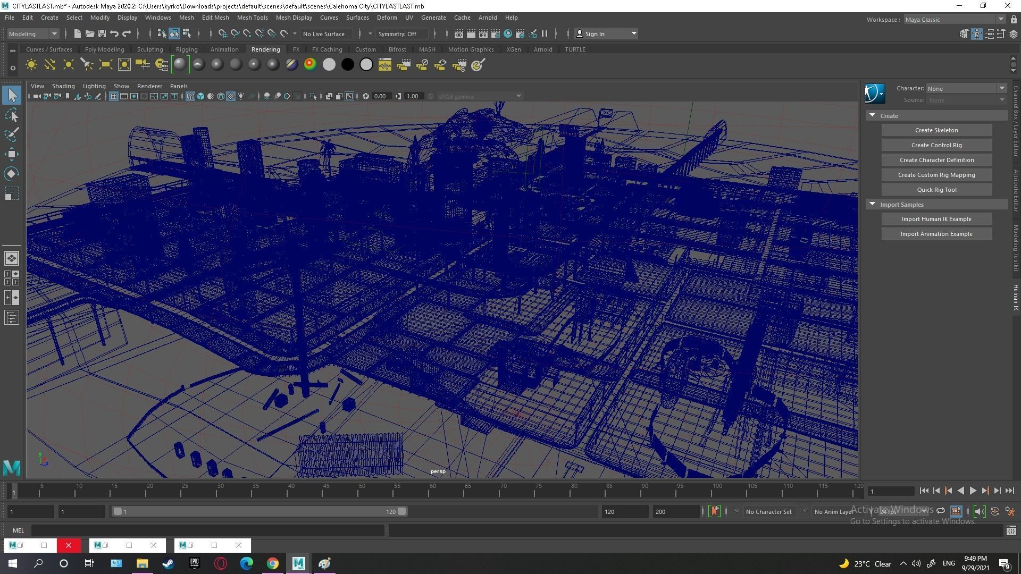Activate the Move tool in the toolbox
Image resolution: width=1021 pixels, height=574 pixels.
pyautogui.click(x=12, y=154)
